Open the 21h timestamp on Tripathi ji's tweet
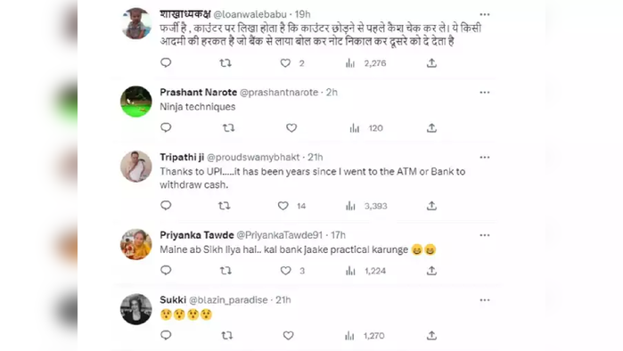 click(316, 157)
